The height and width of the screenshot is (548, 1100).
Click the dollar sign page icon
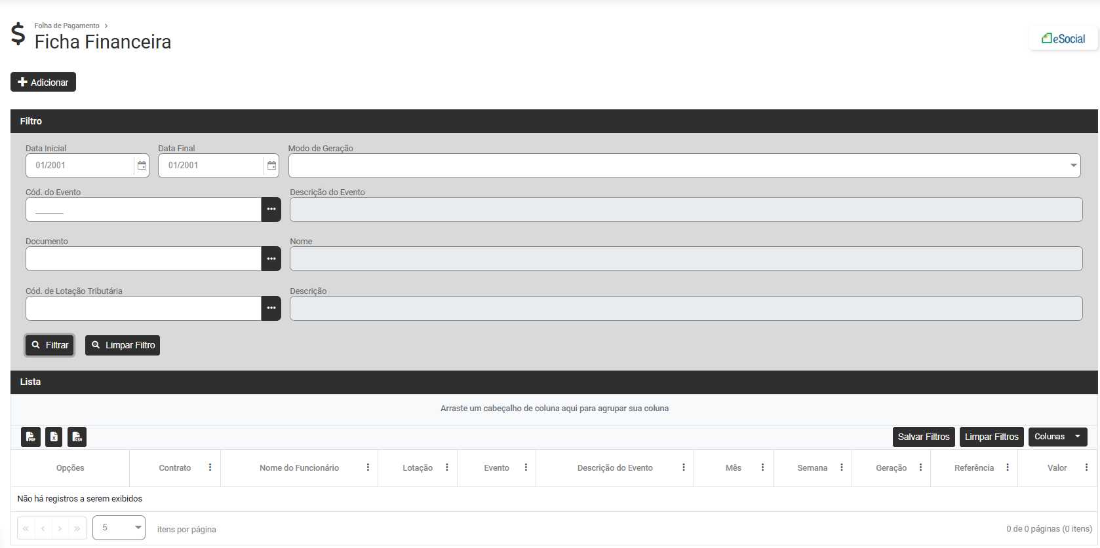coord(18,34)
